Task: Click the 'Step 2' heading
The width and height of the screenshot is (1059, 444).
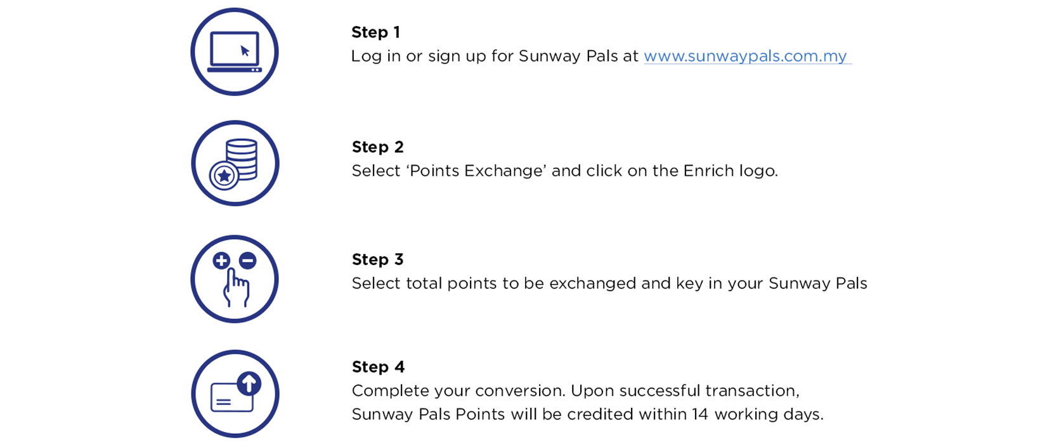Action: 377,147
